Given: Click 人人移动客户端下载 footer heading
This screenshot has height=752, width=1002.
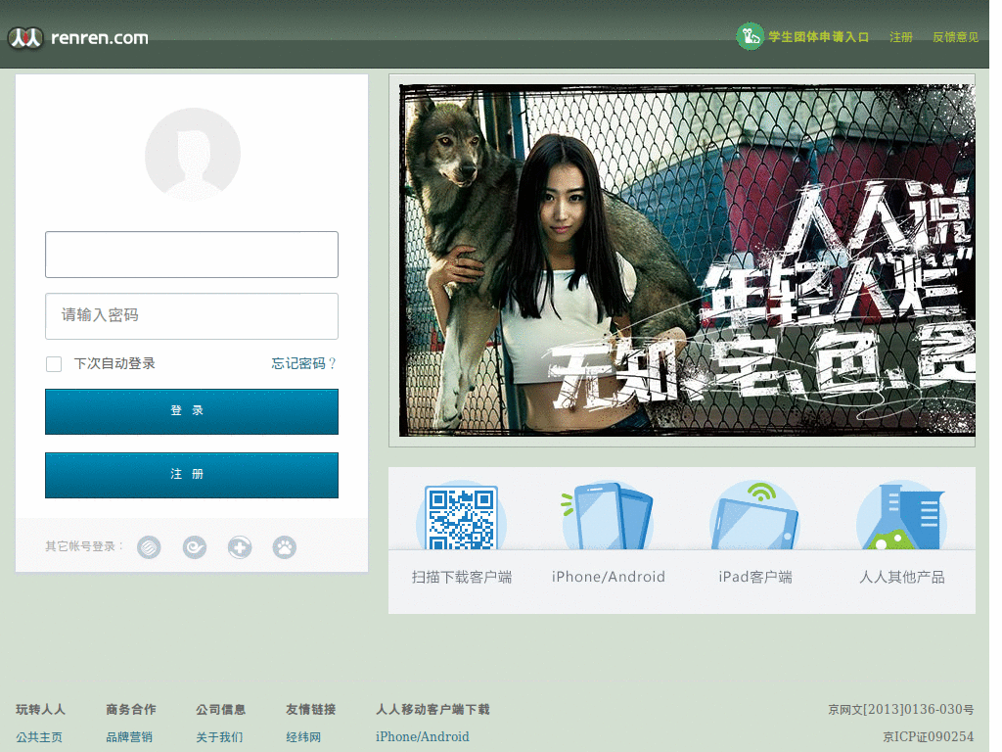Looking at the screenshot, I should tap(433, 709).
